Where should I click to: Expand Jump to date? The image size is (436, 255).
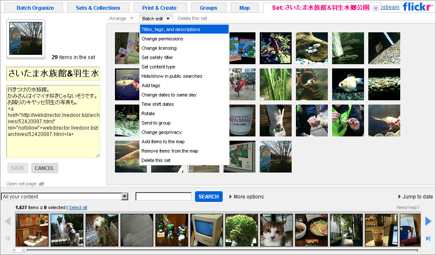[416, 196]
